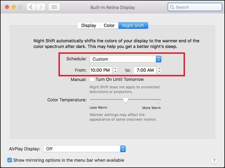Minimize window with the yellow button

tap(13, 7)
